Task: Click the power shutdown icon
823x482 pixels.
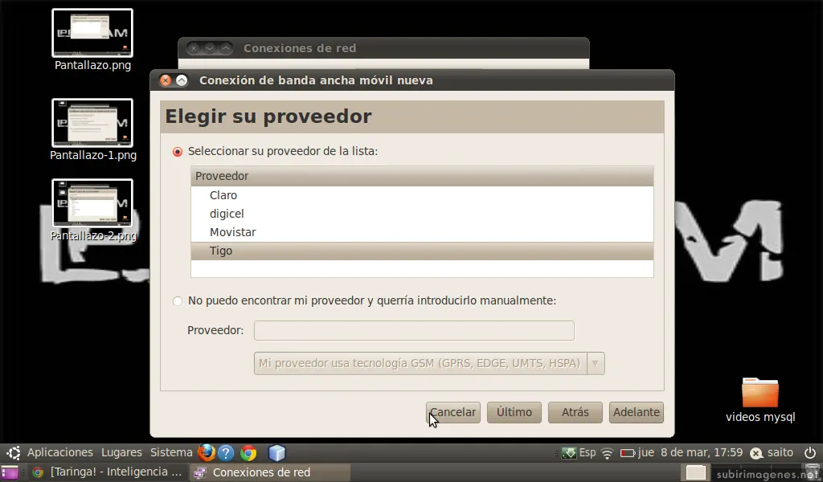Action: point(810,452)
